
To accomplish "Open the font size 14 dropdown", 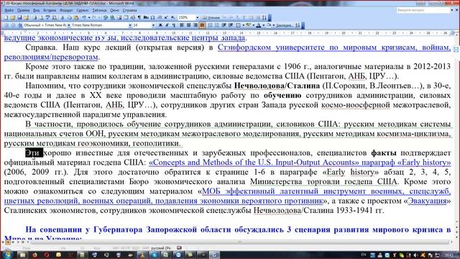I will pyautogui.click(x=153, y=25).
